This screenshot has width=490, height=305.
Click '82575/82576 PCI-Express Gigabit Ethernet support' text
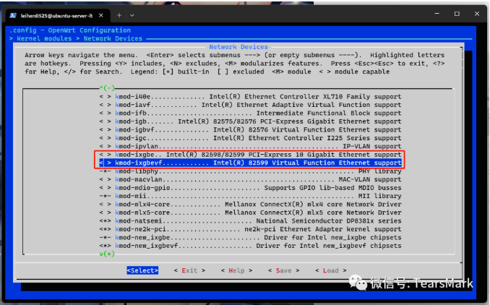click(x=307, y=121)
